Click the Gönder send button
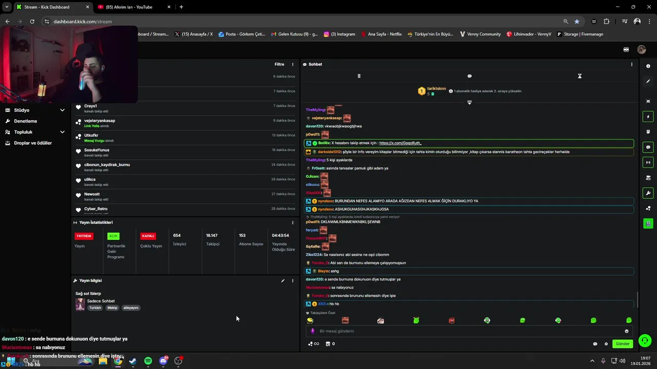This screenshot has height=369, width=657. pyautogui.click(x=622, y=344)
